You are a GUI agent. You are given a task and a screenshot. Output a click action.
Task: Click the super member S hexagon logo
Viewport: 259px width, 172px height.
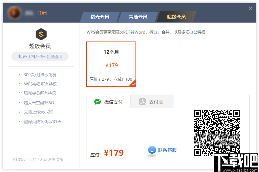click(x=41, y=34)
